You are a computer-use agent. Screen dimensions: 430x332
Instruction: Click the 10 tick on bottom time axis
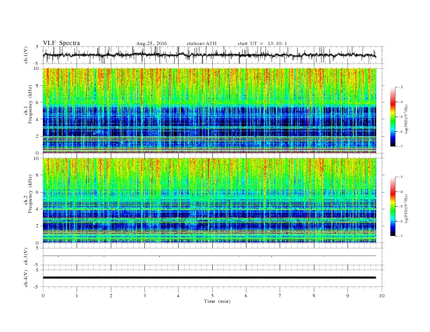(382, 296)
